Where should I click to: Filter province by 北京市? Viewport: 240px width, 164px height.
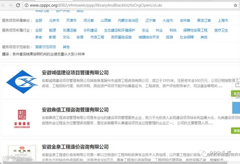(x=54, y=20)
